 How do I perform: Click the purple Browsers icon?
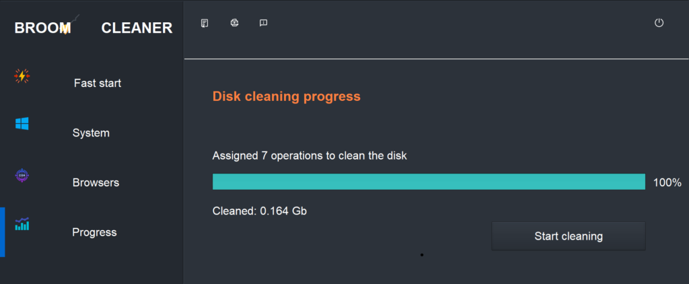(x=22, y=175)
